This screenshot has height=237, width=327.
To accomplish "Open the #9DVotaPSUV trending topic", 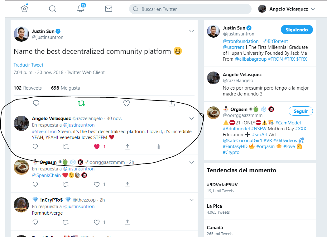I will 222,184.
